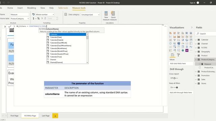Screen dimensions: 216x121
Task: Open the Table tools ribbon tab
Action: point(63,8)
